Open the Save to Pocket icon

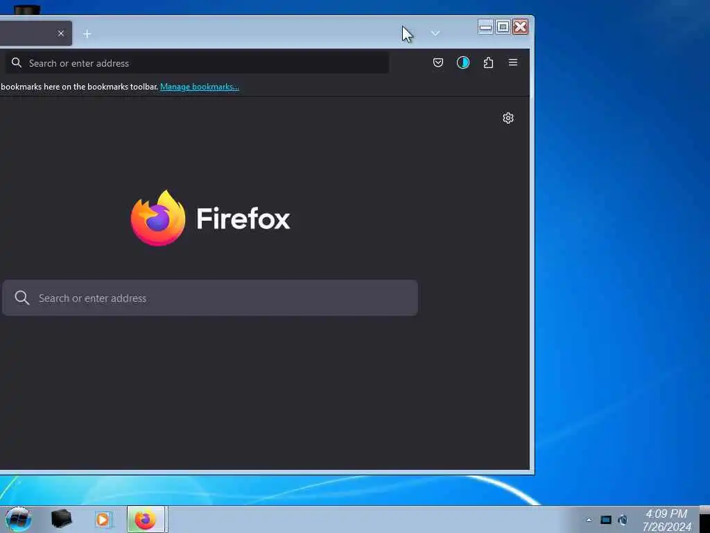tap(438, 62)
